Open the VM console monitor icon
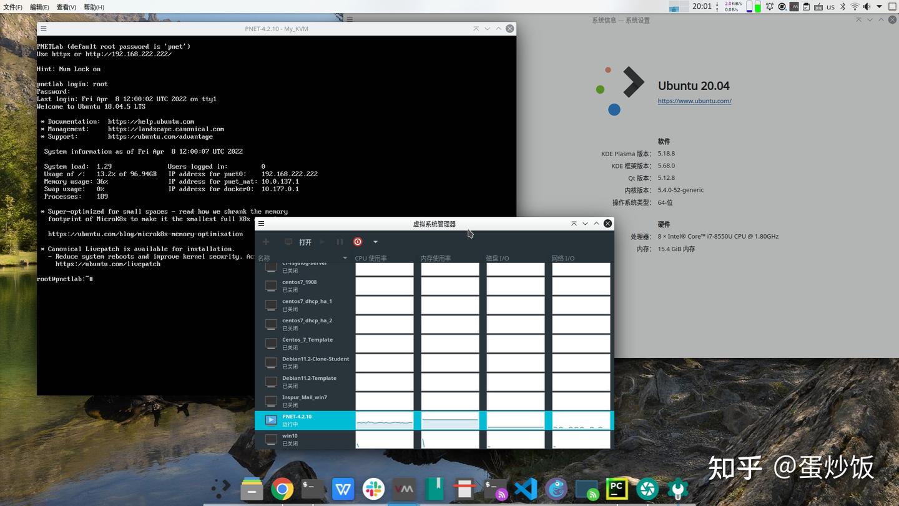Viewport: 899px width, 506px height. click(x=288, y=242)
